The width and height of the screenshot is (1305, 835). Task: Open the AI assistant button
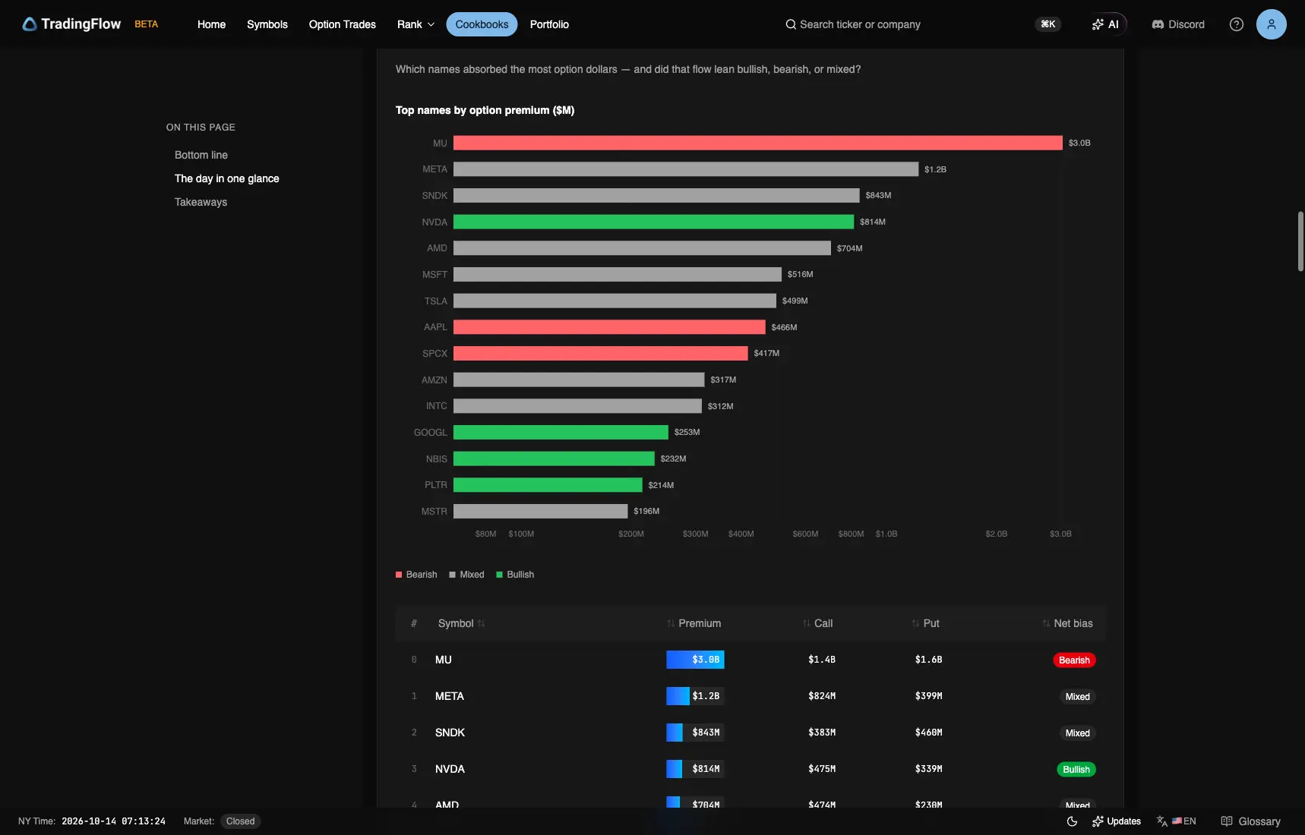(1106, 24)
